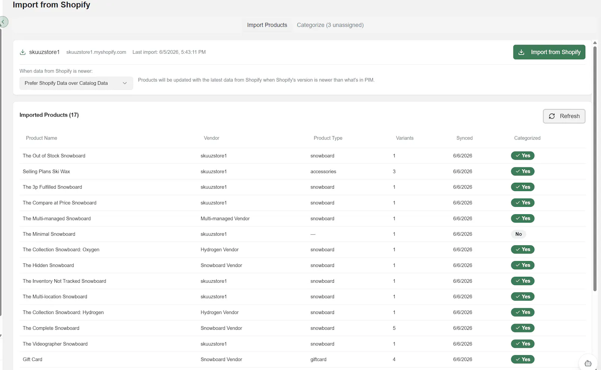The image size is (601, 370).
Task: Click the Synced column header
Action: [464, 138]
